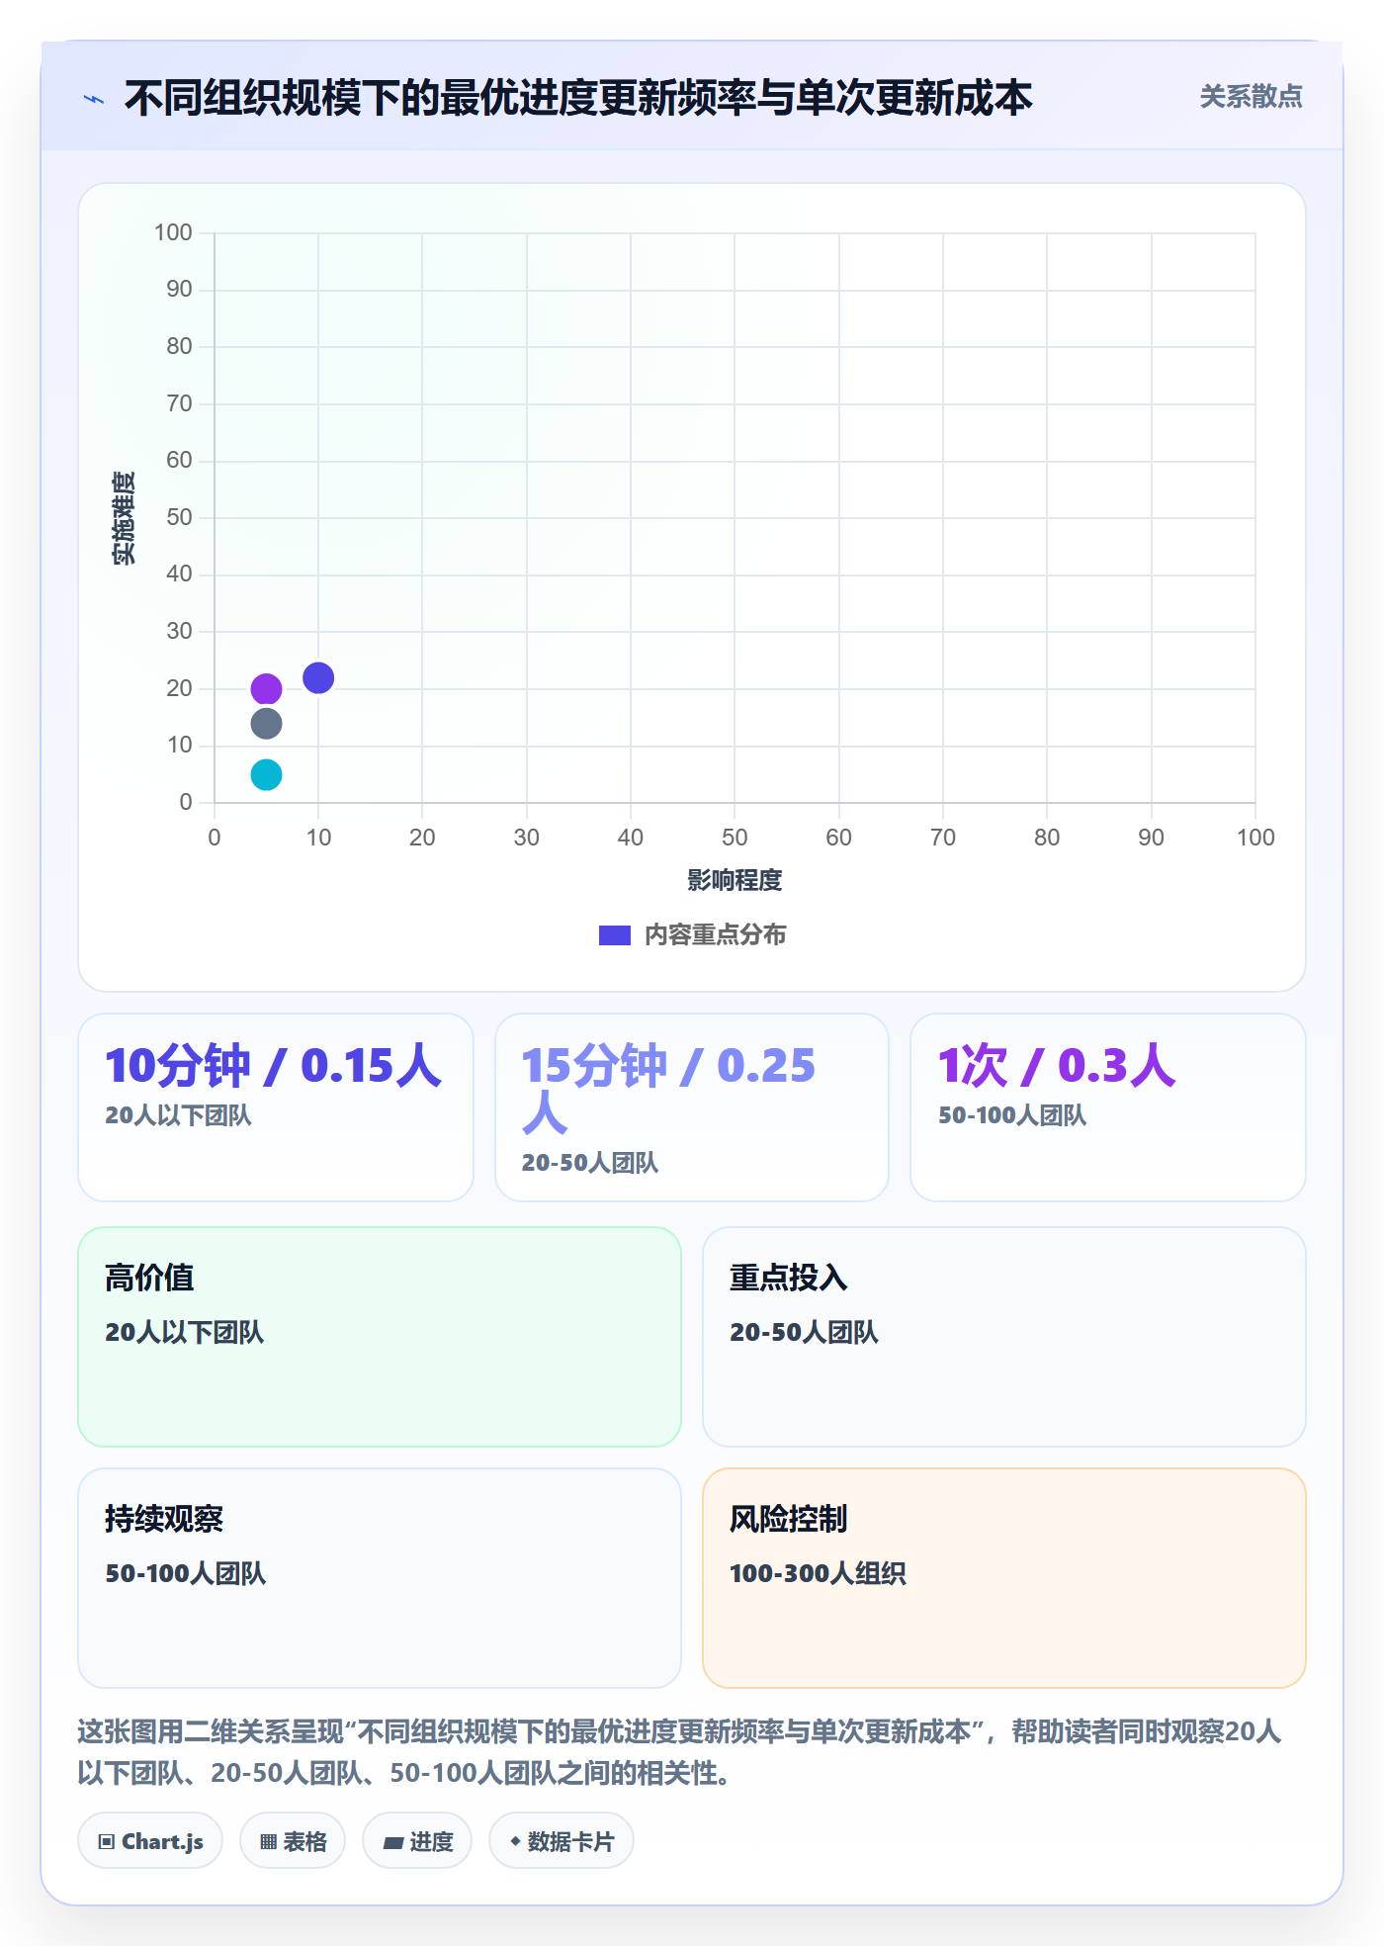Image resolution: width=1384 pixels, height=1946 pixels.
Task: Click the 20-50人团队 label under 15分钟 / 0.25人
Action: (590, 1163)
